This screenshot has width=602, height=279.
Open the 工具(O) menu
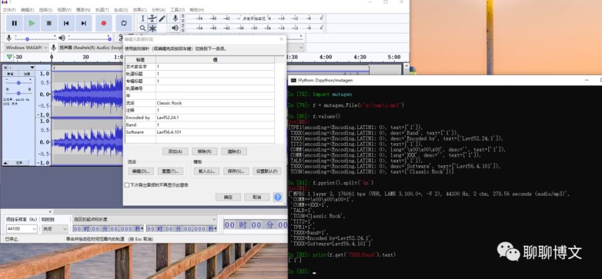(177, 9)
